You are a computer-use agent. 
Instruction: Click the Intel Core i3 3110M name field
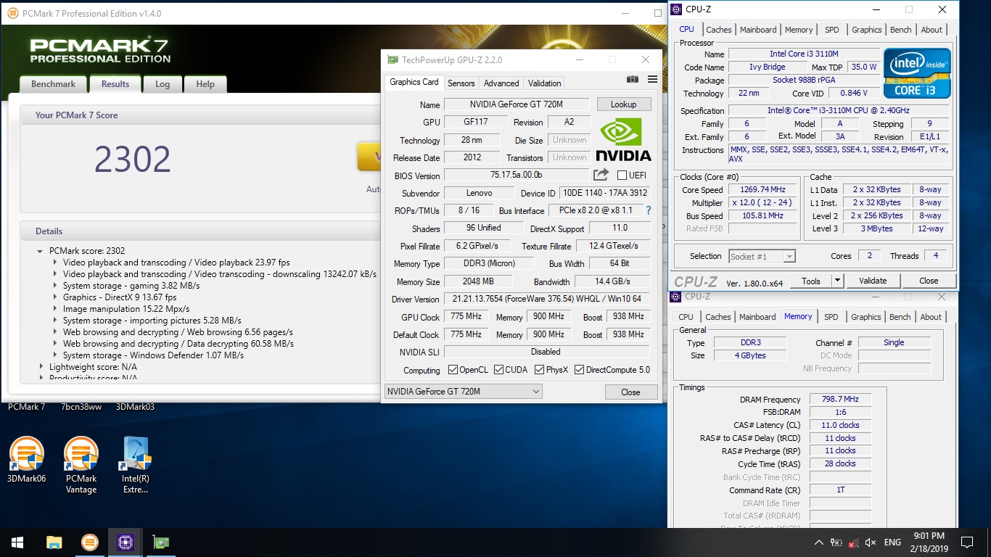click(804, 54)
